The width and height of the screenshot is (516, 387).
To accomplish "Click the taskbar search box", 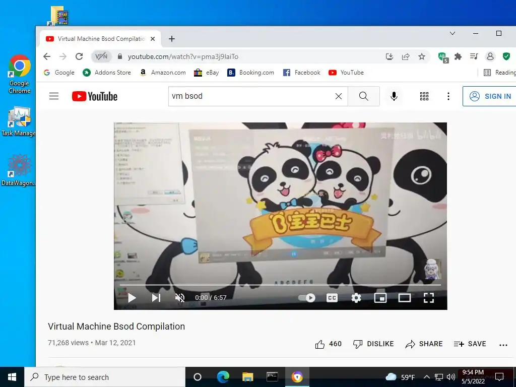I will click(x=105, y=377).
